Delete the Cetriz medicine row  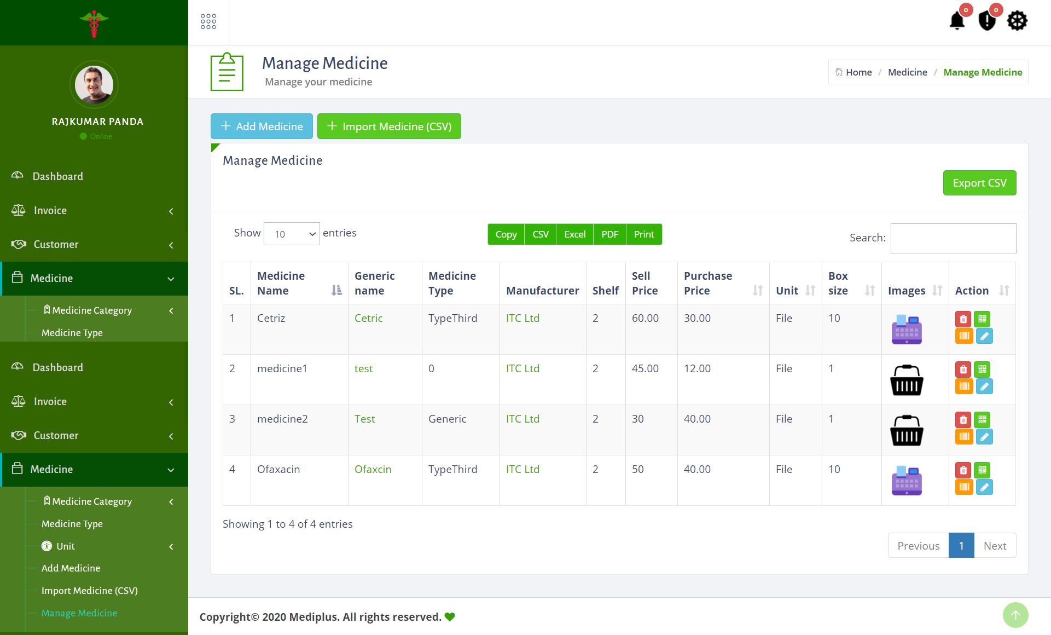pos(963,319)
